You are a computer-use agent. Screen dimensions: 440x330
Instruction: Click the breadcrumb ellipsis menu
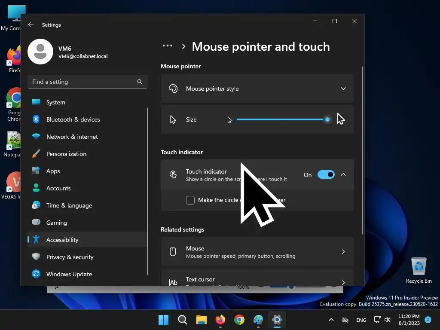168,46
